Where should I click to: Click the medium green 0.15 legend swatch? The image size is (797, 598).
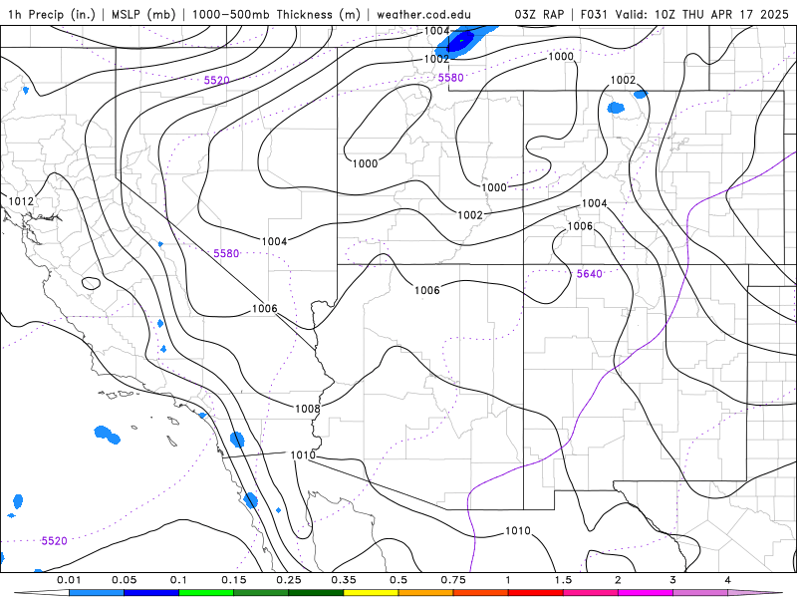pos(261,593)
